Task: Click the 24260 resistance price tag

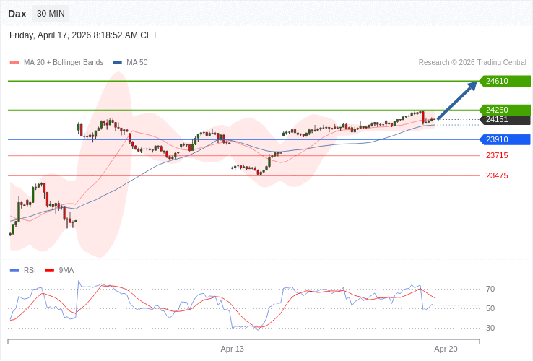Action: tap(505, 110)
